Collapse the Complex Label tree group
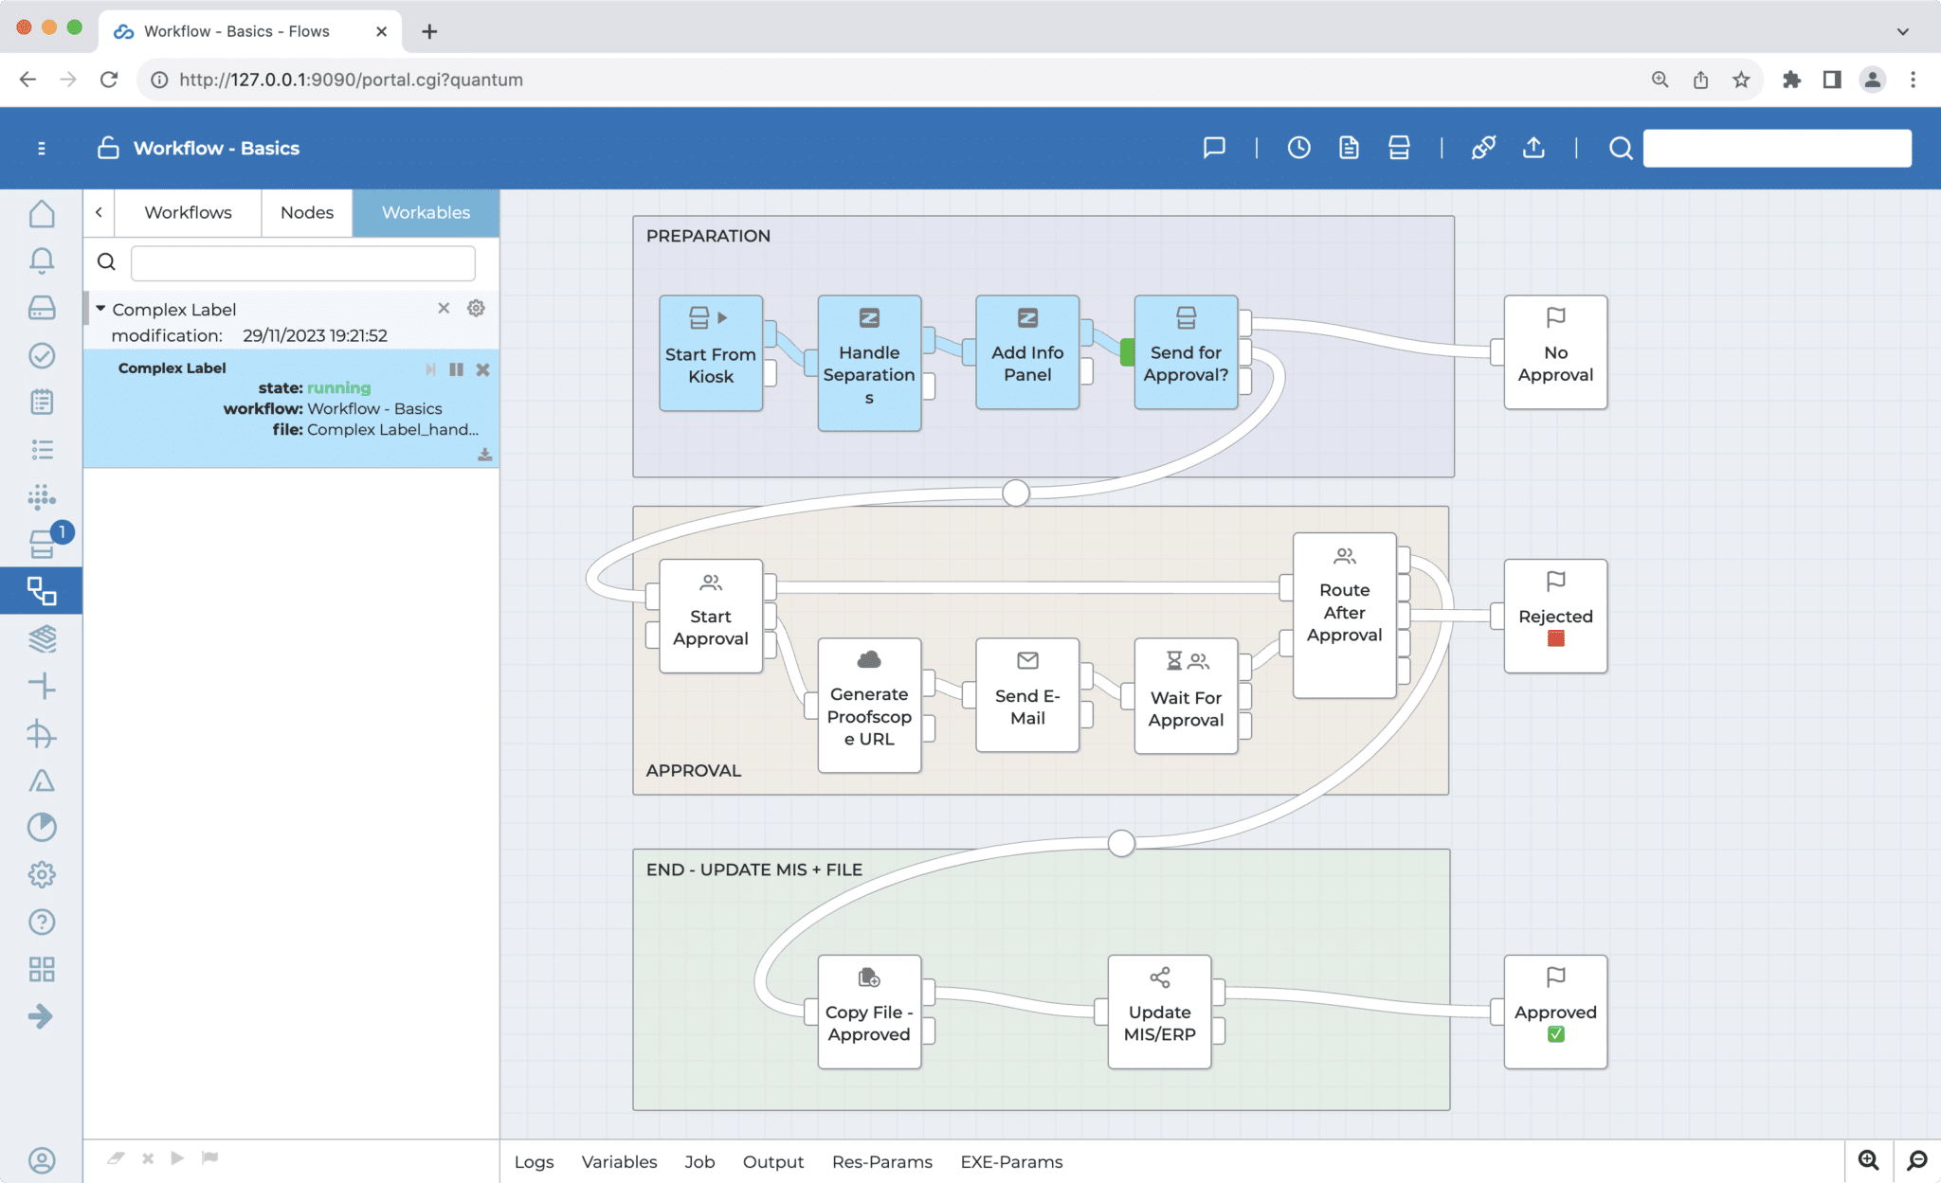 (100, 309)
